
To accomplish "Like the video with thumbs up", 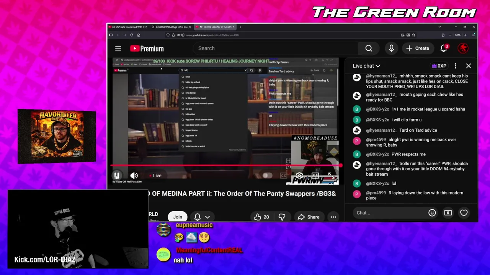I will click(x=261, y=217).
